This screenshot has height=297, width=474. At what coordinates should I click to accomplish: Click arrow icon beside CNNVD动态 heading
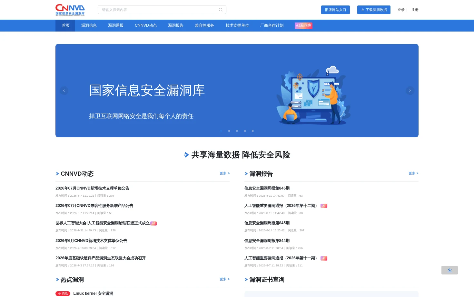coord(57,174)
